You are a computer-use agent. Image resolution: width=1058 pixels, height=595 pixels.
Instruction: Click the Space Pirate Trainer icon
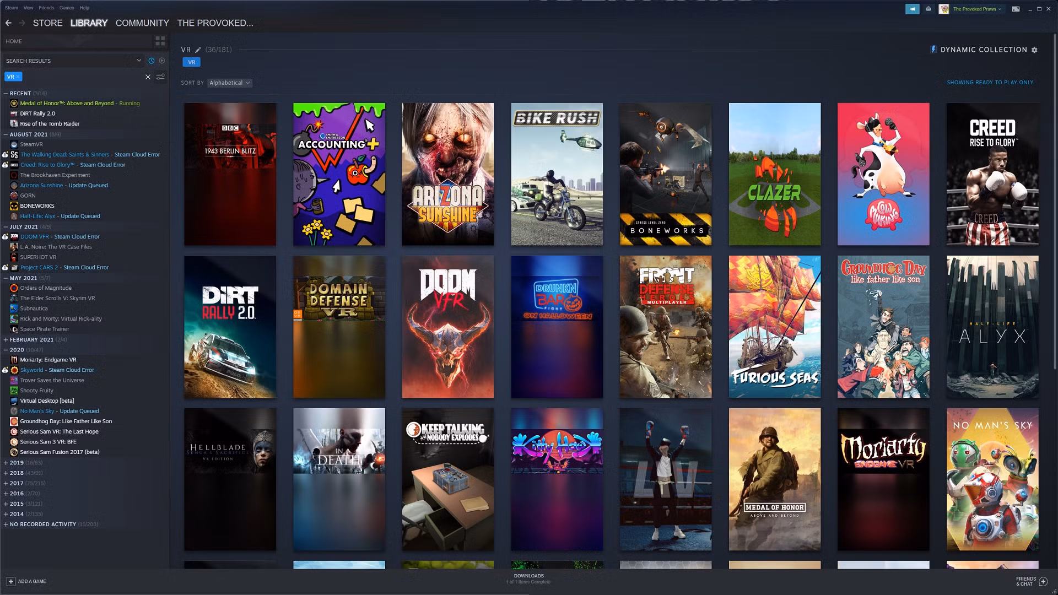[x=14, y=329]
